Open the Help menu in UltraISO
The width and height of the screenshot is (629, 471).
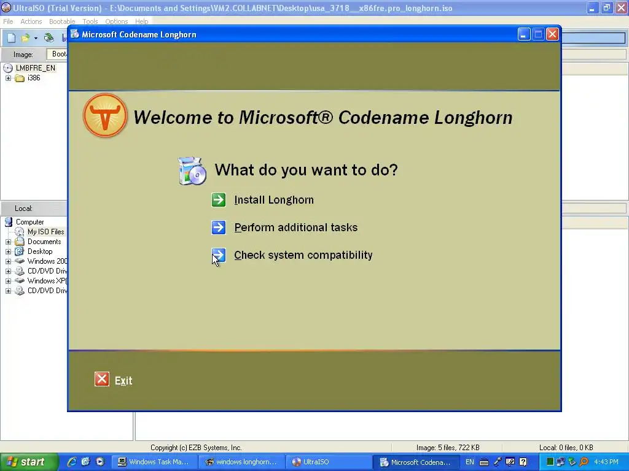click(141, 21)
